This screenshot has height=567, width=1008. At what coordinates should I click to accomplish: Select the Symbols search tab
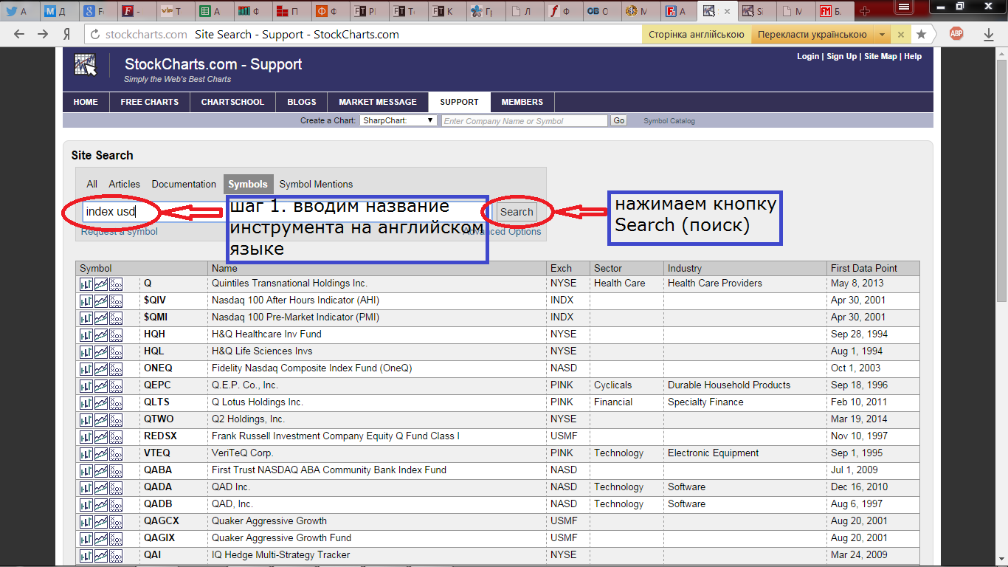pyautogui.click(x=248, y=185)
